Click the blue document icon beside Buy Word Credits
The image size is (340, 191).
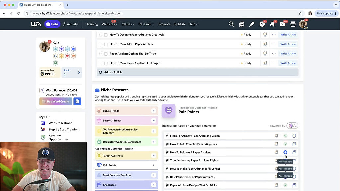(77, 101)
